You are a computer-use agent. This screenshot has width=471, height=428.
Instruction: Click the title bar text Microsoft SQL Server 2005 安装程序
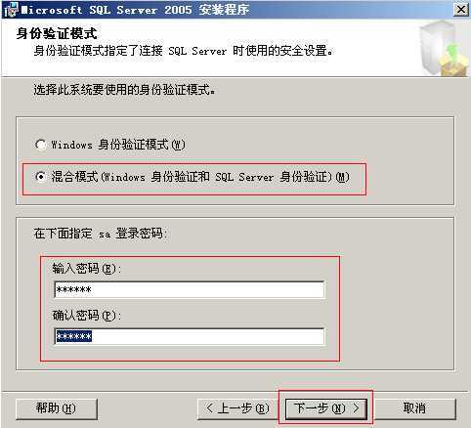click(x=136, y=10)
